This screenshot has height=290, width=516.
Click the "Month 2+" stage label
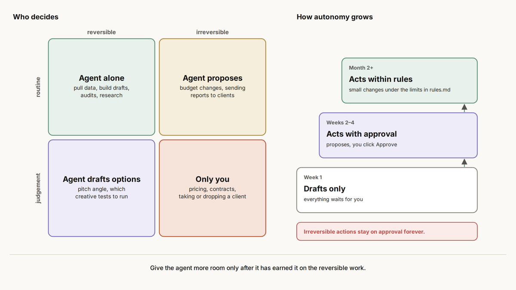coord(361,68)
